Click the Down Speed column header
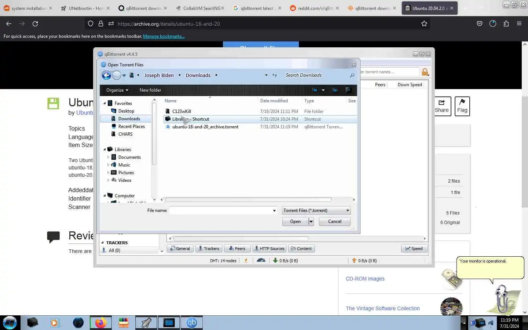 [x=410, y=85]
